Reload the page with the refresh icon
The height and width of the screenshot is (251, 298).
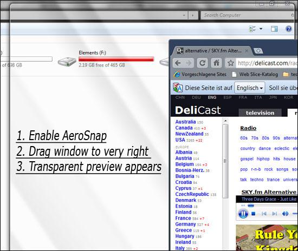coord(202,63)
